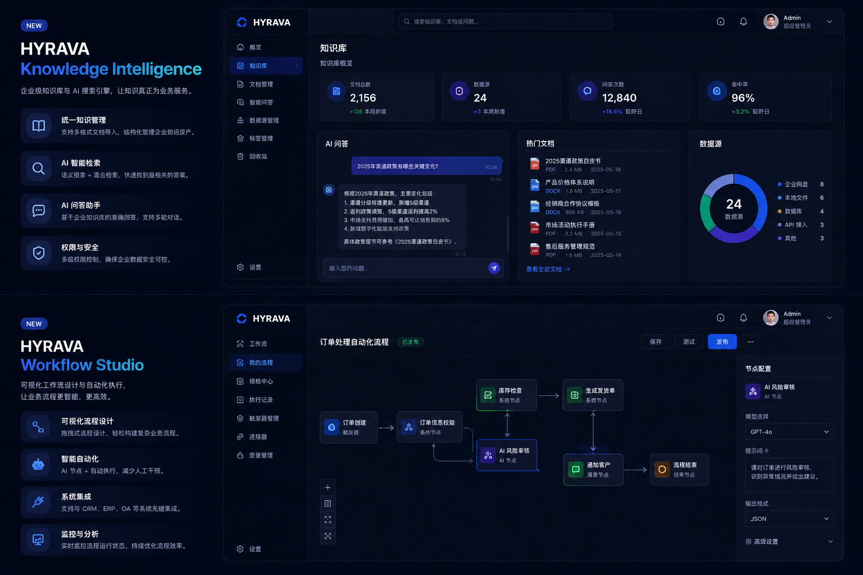Click the 文档总数 stat card icon
The image size is (863, 575).
click(337, 91)
